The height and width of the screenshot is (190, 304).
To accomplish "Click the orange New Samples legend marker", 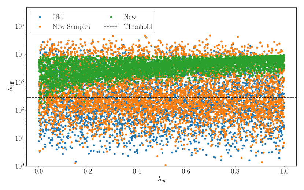I will 40,27.
